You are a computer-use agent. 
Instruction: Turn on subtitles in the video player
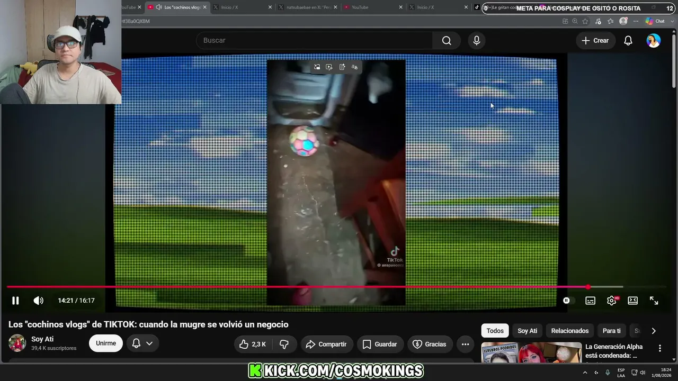point(590,301)
